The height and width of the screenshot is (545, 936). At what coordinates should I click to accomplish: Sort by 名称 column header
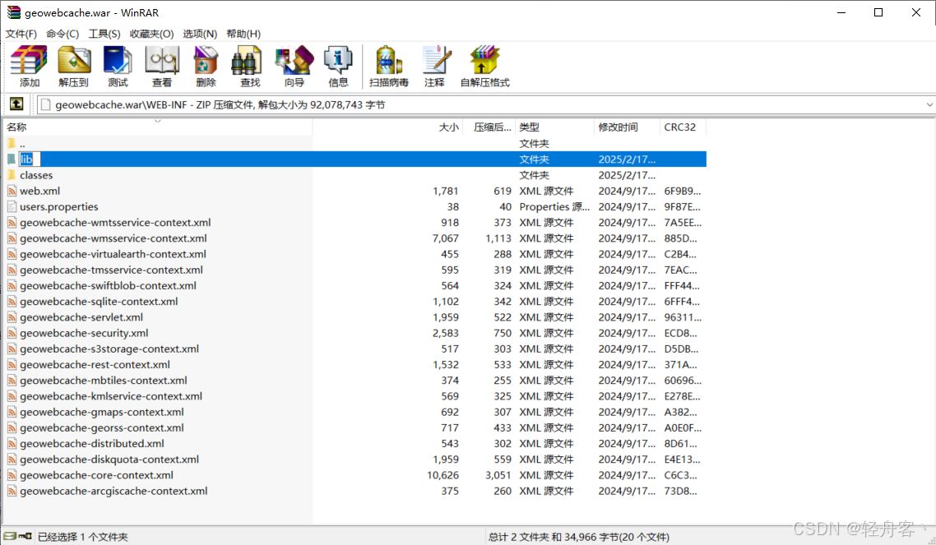(x=158, y=127)
